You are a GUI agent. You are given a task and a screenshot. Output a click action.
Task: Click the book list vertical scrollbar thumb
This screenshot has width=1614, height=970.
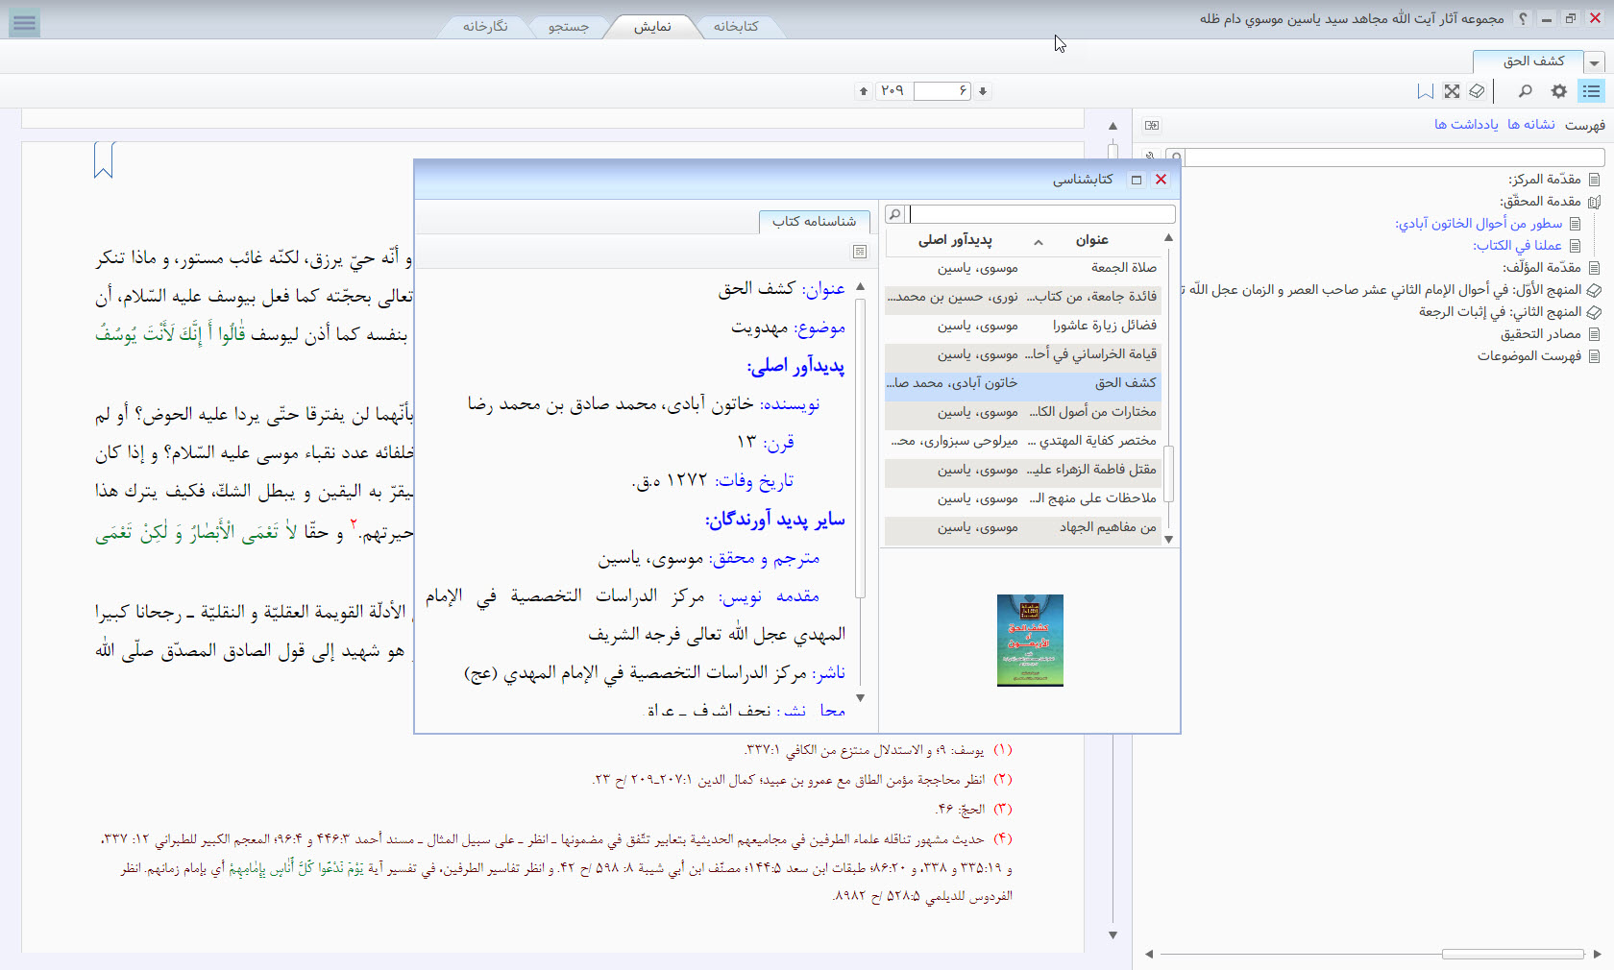point(1168,473)
